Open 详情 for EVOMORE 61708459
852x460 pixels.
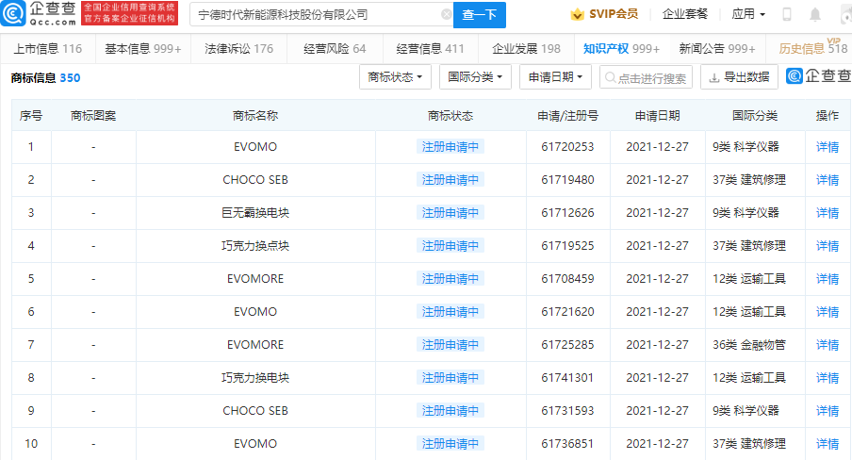coord(827,279)
